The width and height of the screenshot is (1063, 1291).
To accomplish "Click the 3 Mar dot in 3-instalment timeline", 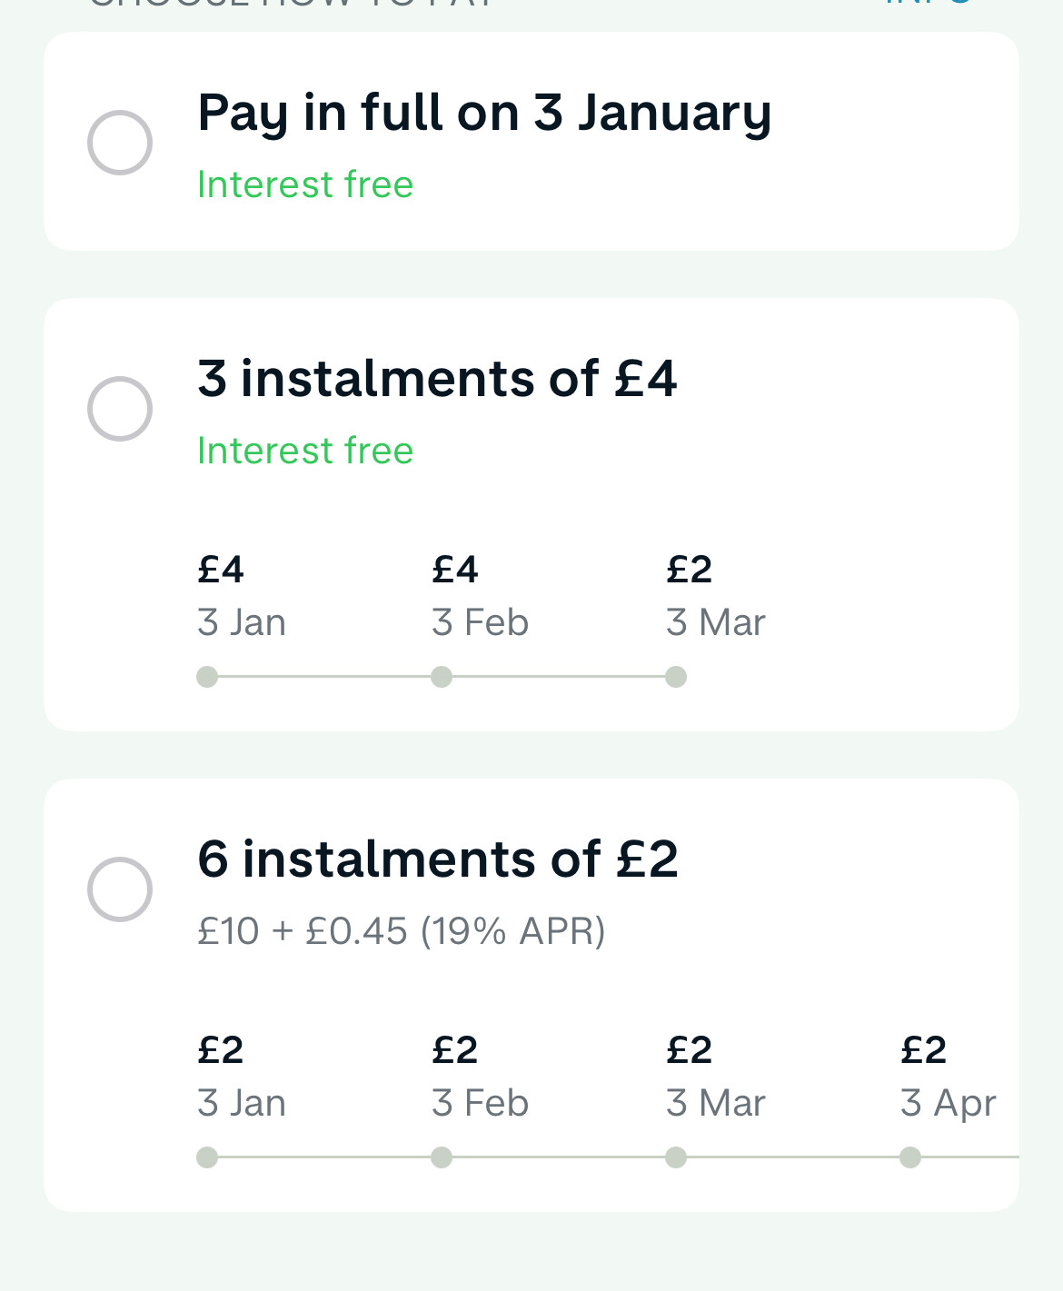I will tap(676, 677).
